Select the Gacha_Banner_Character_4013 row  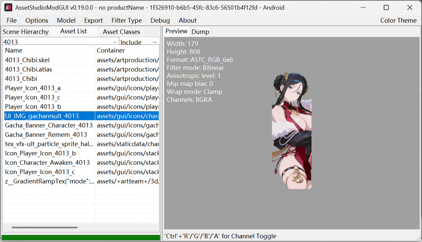(x=81, y=125)
